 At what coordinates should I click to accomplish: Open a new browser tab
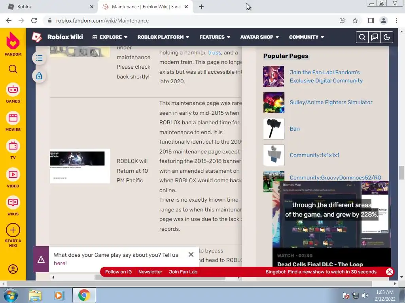201,7
